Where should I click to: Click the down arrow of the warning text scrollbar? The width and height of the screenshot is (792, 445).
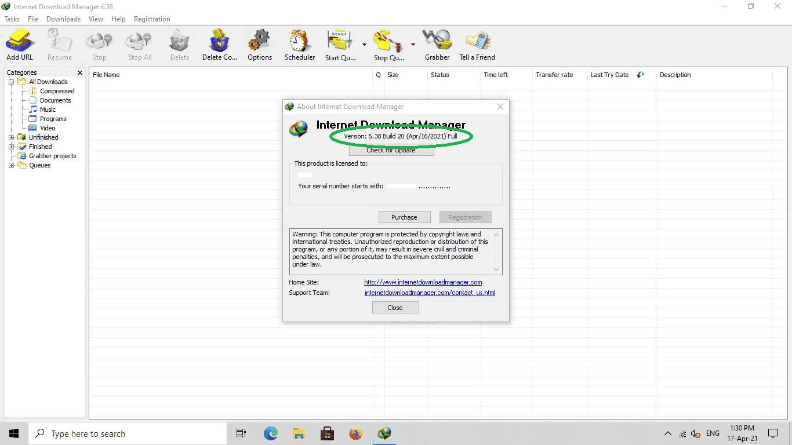click(496, 269)
